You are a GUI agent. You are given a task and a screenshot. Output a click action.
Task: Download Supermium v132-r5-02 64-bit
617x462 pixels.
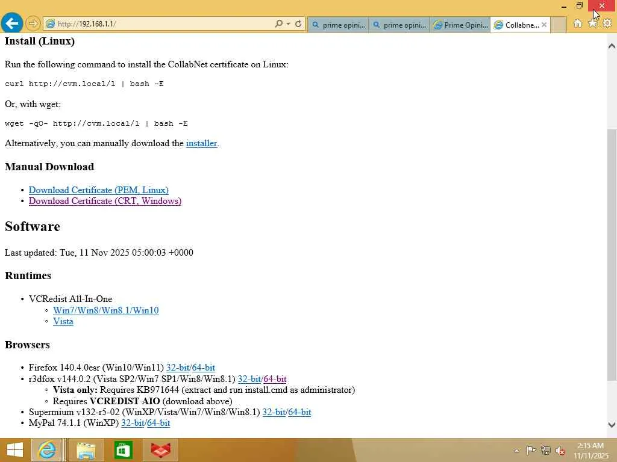pyautogui.click(x=299, y=412)
